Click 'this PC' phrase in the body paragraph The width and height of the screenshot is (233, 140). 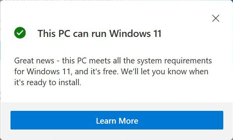[74, 61]
